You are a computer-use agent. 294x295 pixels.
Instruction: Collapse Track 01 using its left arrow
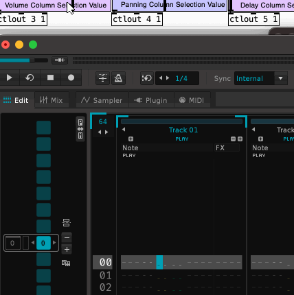(x=124, y=130)
